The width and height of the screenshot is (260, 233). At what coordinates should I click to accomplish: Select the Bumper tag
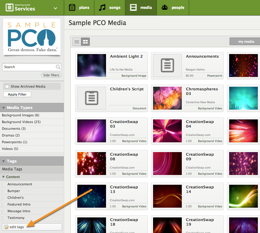point(14,191)
